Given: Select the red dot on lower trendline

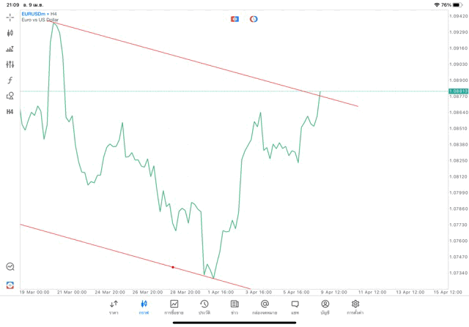Looking at the screenshot, I should click(172, 267).
